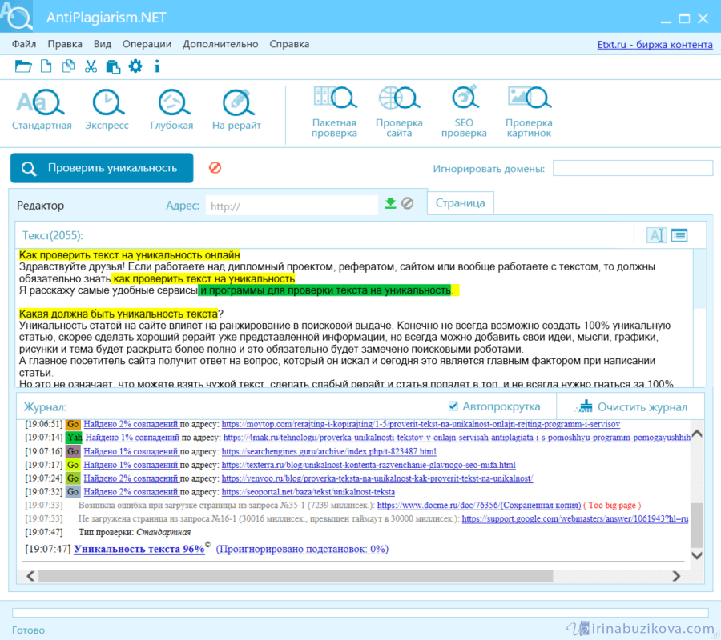Viewport: 721px width, 640px height.
Task: Open settings via the gear icon
Action: 135,66
